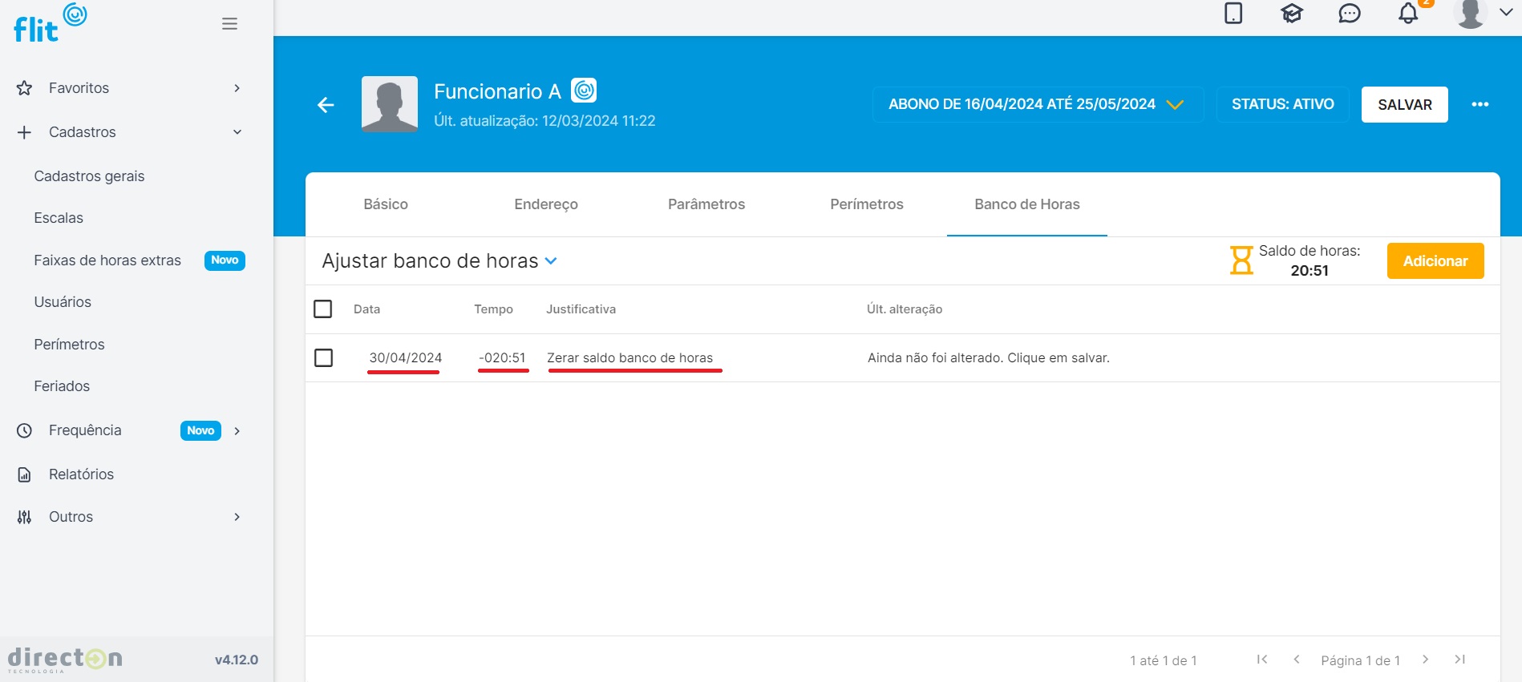Sort by Data column header
Image resolution: width=1522 pixels, height=682 pixels.
[367, 309]
